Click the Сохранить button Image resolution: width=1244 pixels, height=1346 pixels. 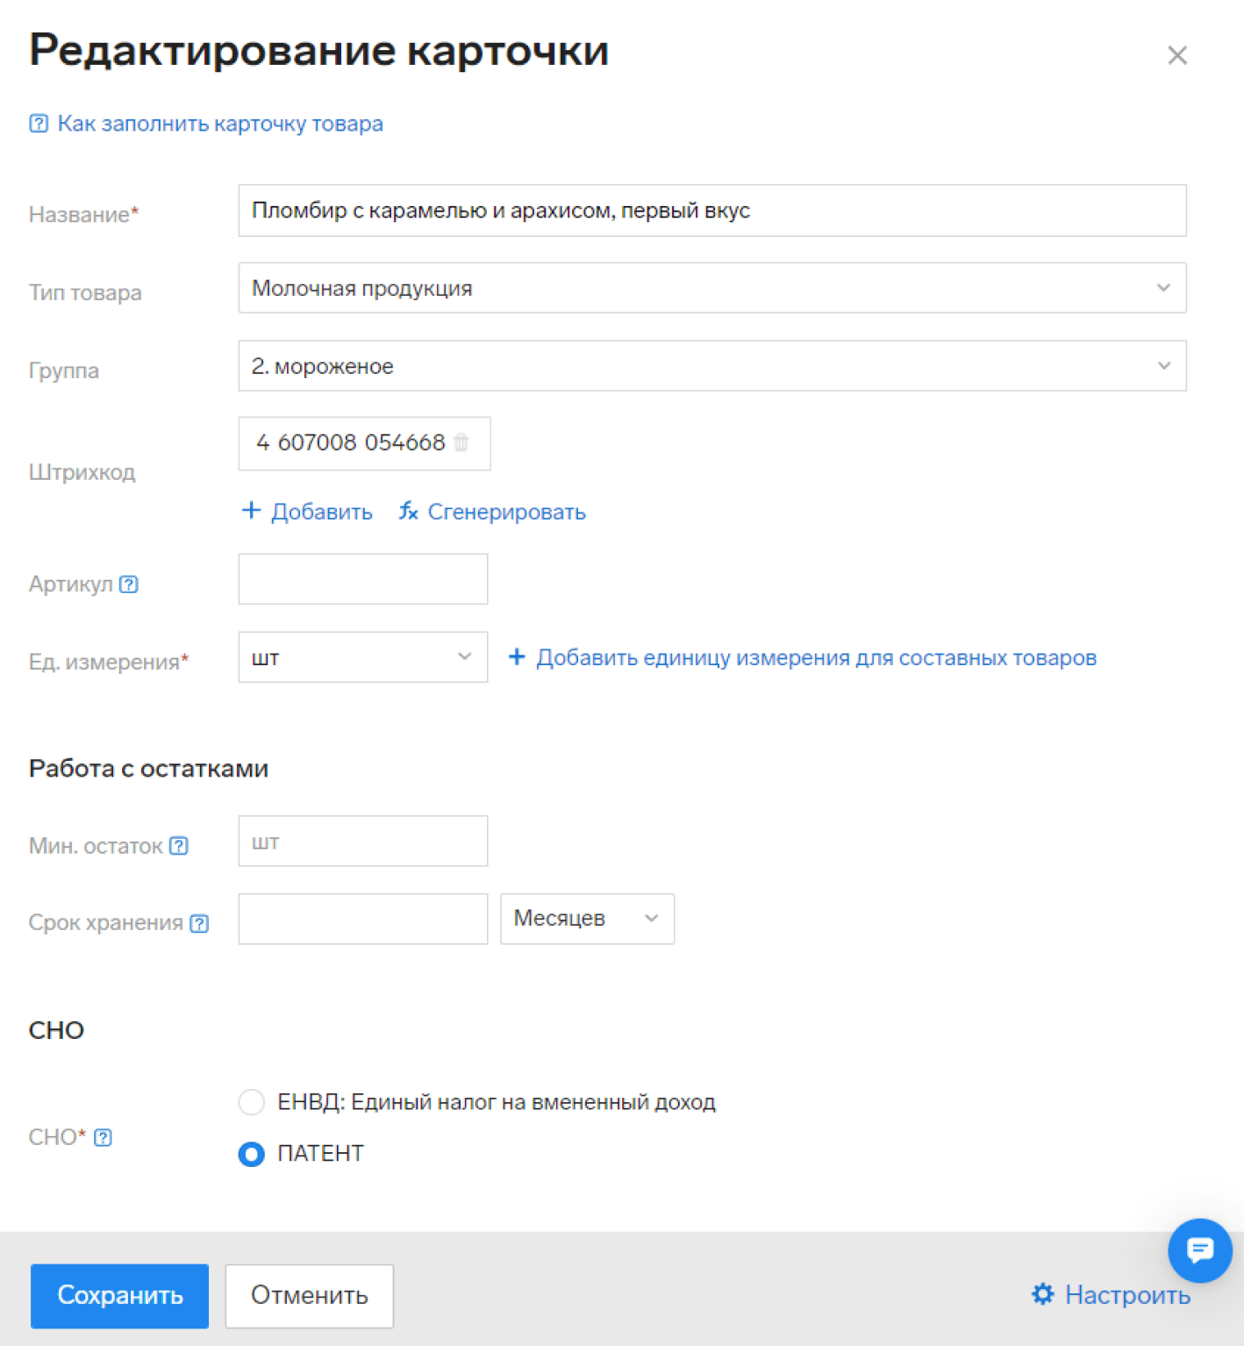(119, 1296)
